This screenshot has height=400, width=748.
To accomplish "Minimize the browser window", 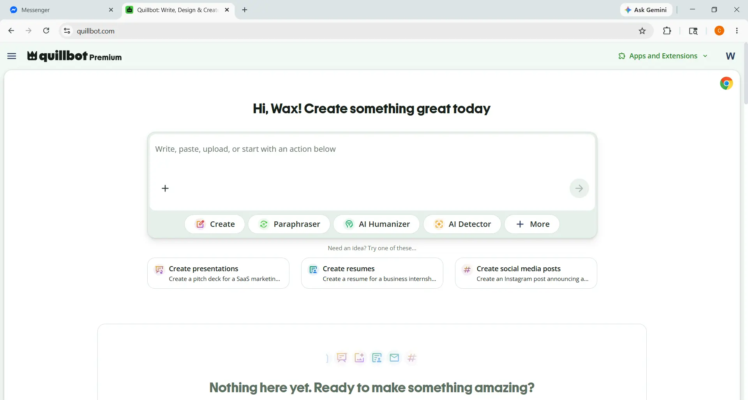I will (692, 10).
